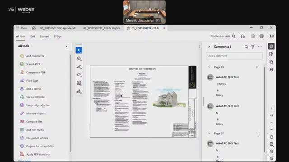Select the AutoCAD SHX Text comment on Page 30

[227, 143]
